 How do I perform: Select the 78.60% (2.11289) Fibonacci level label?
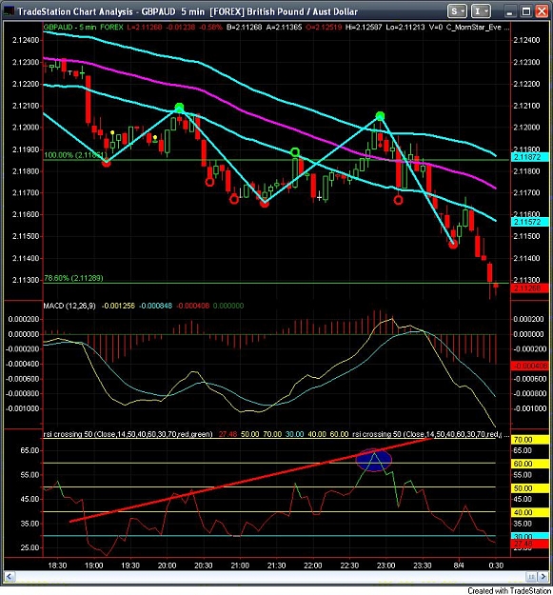click(73, 278)
